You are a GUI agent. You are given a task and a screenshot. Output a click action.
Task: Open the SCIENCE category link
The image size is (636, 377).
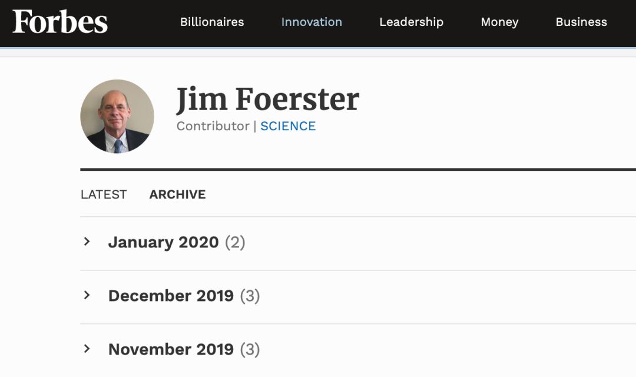tap(288, 126)
